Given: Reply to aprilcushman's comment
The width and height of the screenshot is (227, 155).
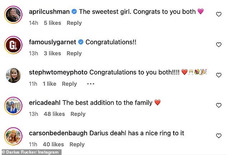Looking at the screenshot, I should pos(74,23).
